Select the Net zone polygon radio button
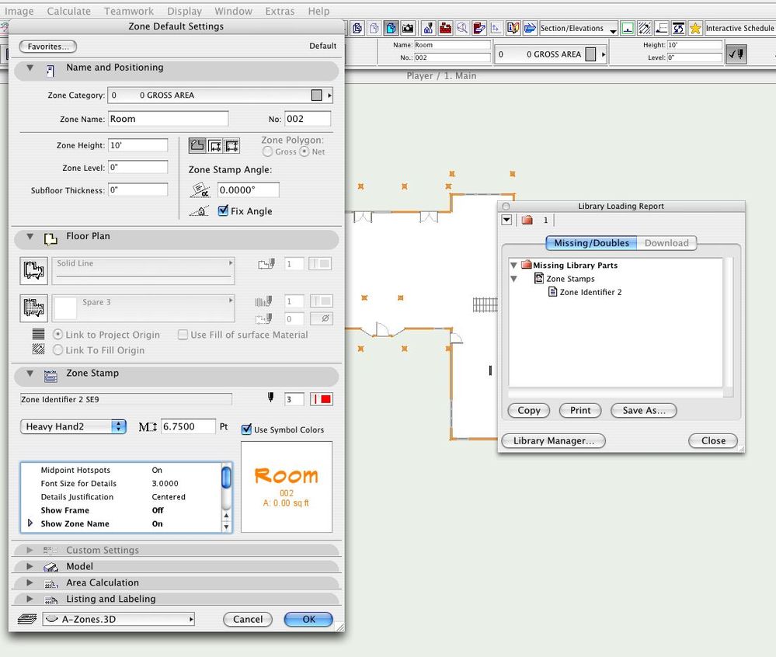Screen dimensions: 776x657 point(304,151)
